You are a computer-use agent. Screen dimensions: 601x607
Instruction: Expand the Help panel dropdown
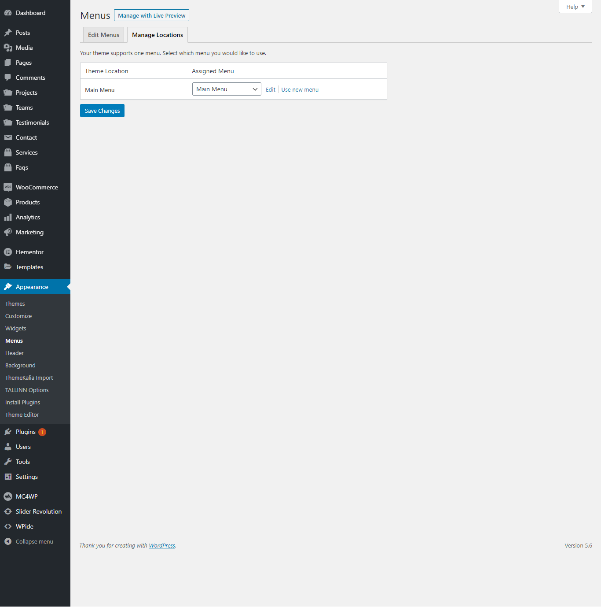(x=575, y=7)
